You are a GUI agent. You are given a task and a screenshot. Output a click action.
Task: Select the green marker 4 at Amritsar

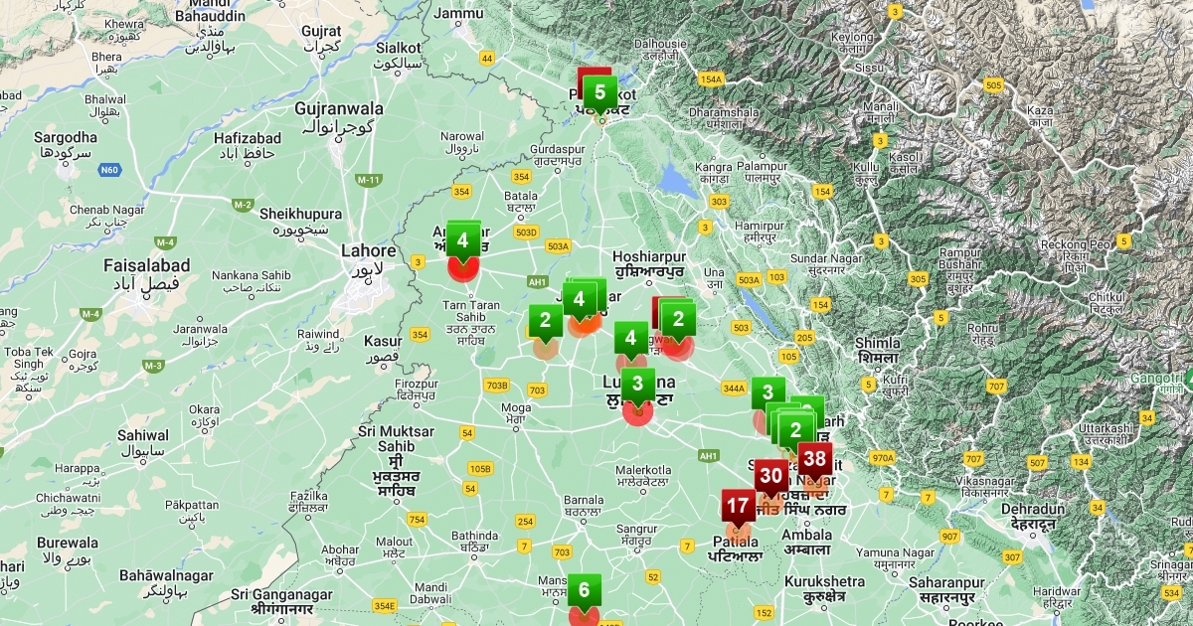tap(462, 241)
